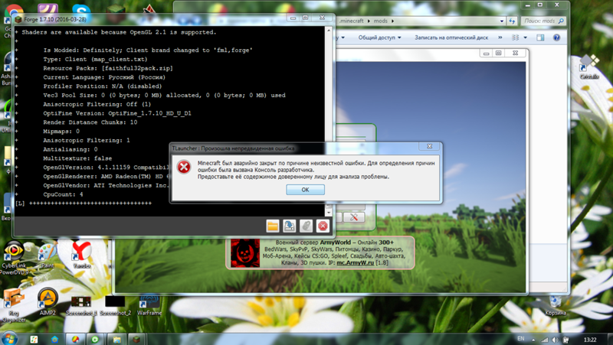Switch to Explorer folder taskbar button
The width and height of the screenshot is (613, 345).
(x=116, y=339)
